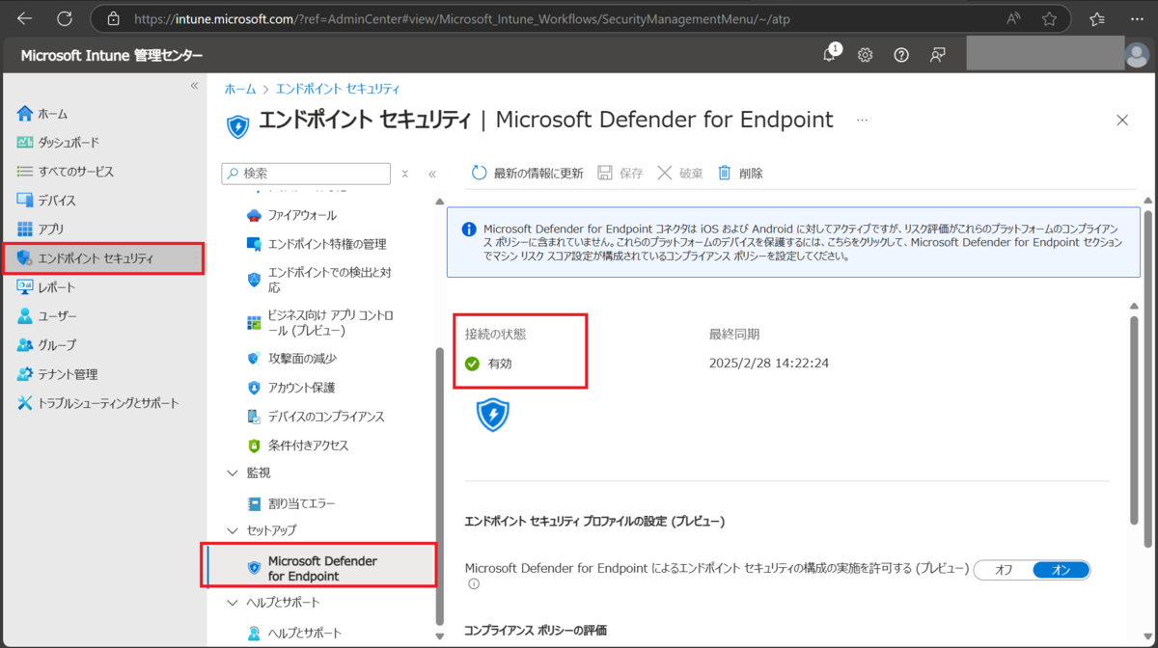Click 破棄 discard toolbar button
Viewport: 1158px width, 648px height.
point(679,174)
